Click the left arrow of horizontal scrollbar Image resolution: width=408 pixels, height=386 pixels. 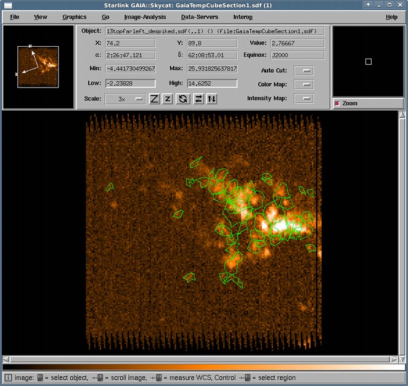click(6, 360)
